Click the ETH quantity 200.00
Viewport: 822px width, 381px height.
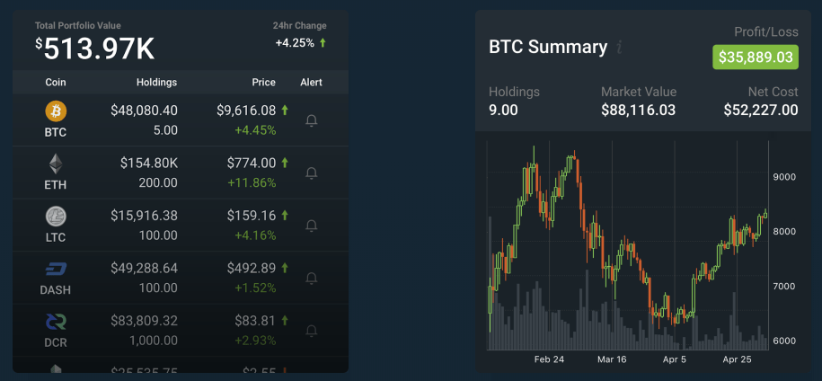click(x=158, y=183)
